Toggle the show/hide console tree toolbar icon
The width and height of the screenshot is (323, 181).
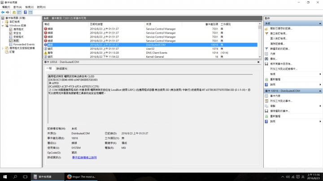19,13
